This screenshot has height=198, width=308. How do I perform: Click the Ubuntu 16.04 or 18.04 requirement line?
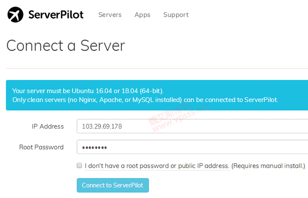coord(88,91)
